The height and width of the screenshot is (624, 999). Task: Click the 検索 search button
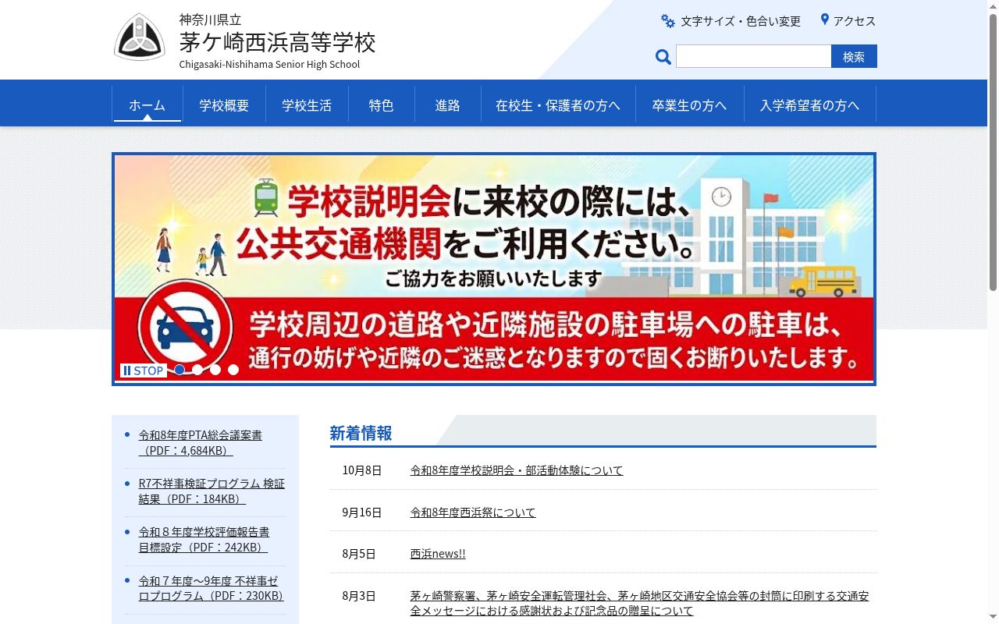point(854,56)
